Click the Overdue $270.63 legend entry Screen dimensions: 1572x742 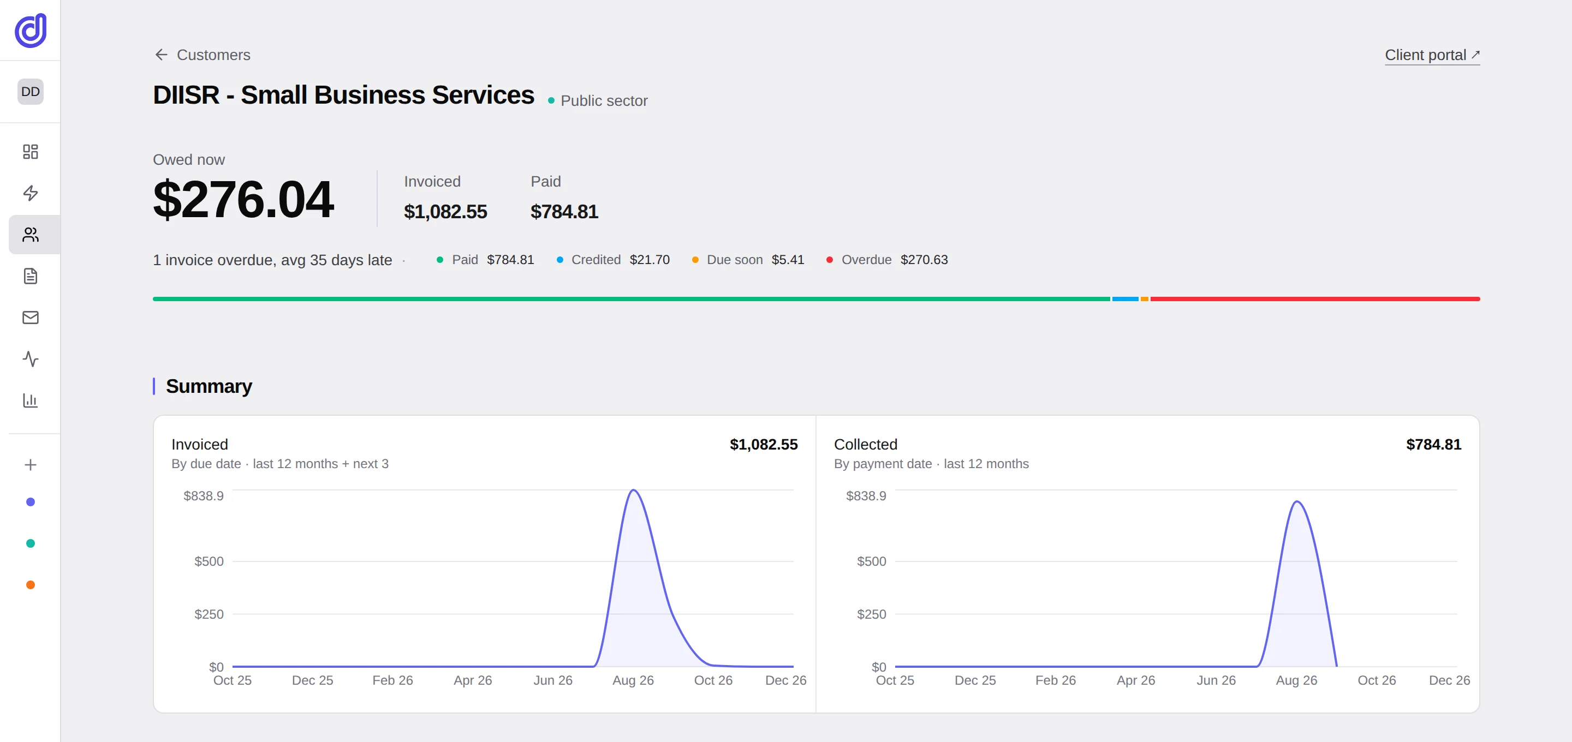point(886,260)
